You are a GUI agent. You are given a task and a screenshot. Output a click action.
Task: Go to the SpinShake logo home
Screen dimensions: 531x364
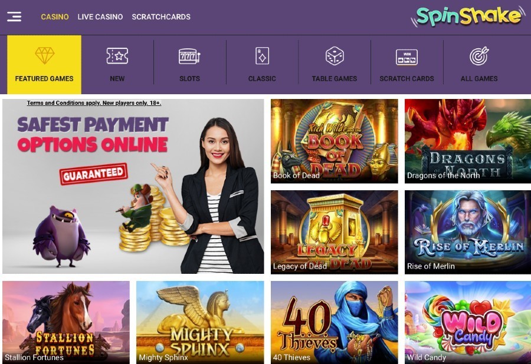467,16
